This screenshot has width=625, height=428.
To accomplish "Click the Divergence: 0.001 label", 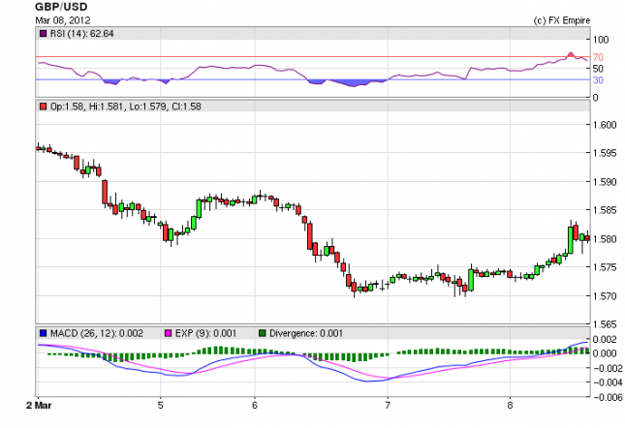I will tap(306, 333).
